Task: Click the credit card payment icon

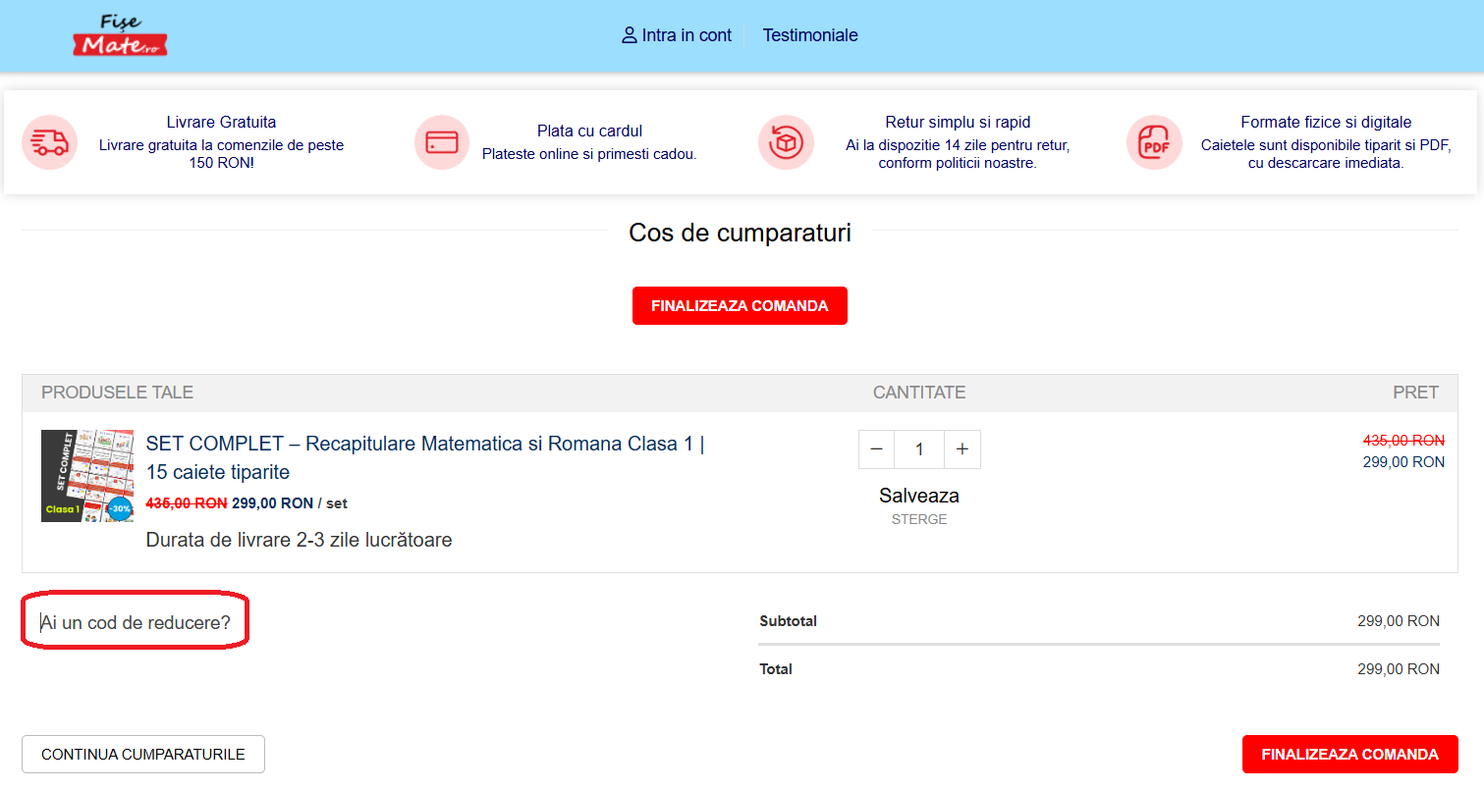Action: point(442,142)
